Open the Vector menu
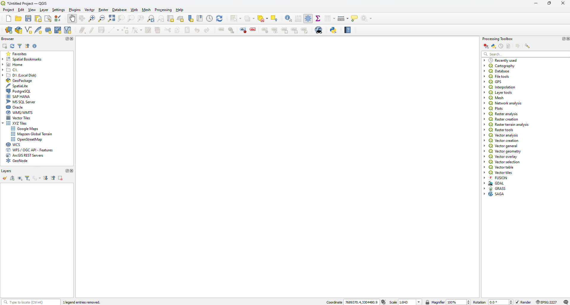This screenshot has height=305, width=570. pyautogui.click(x=89, y=10)
